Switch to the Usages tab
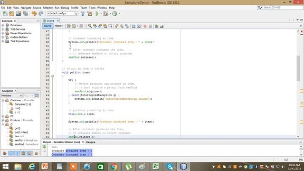Screen dimensions: 304x171 coord(91,142)
